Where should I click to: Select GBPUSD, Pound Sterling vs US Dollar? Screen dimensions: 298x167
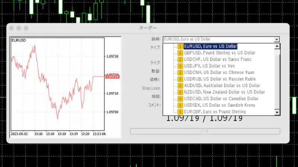coord(219,53)
